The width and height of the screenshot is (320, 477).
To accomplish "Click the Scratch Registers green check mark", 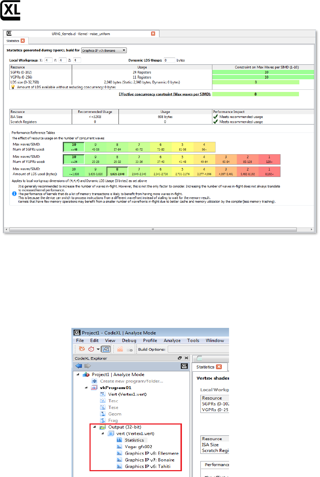I will (215, 122).
